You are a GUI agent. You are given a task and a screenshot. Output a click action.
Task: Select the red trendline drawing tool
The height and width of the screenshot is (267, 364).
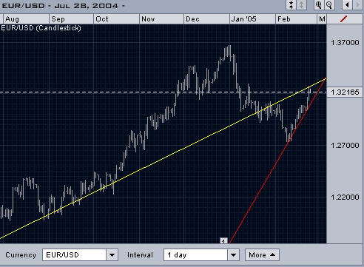[x=343, y=18]
